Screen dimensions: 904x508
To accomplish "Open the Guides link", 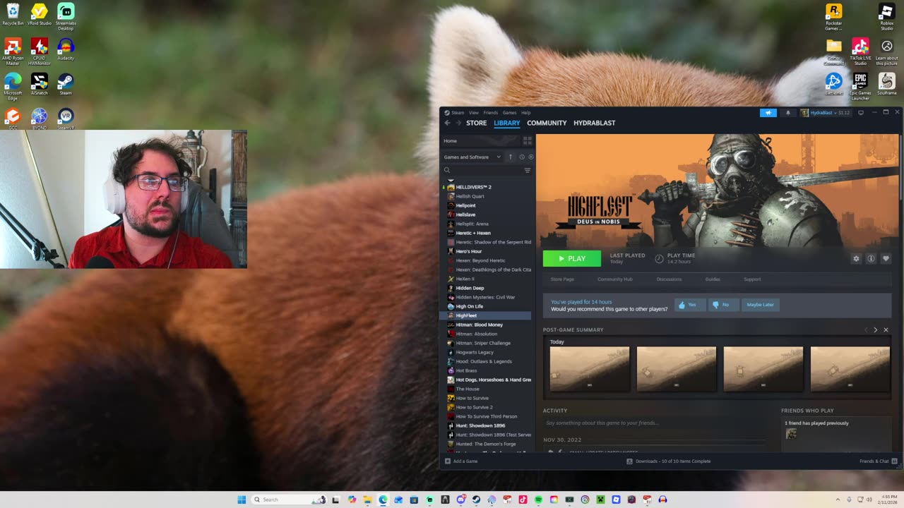I will tap(713, 279).
